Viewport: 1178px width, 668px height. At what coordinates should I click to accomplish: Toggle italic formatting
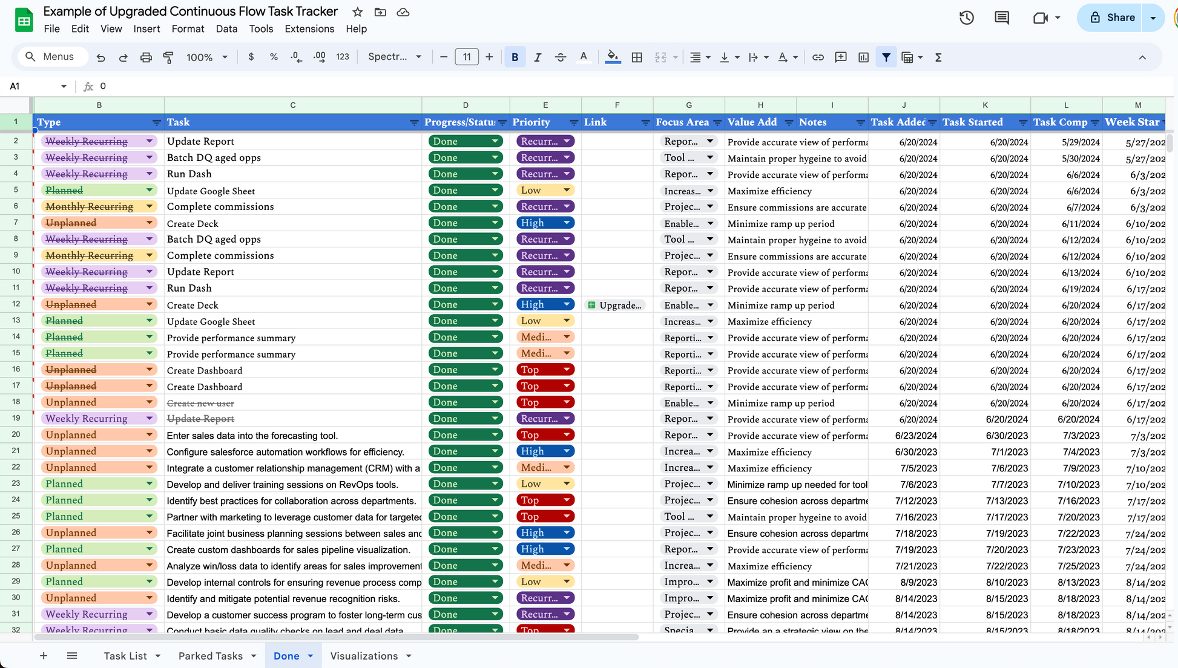tap(538, 57)
